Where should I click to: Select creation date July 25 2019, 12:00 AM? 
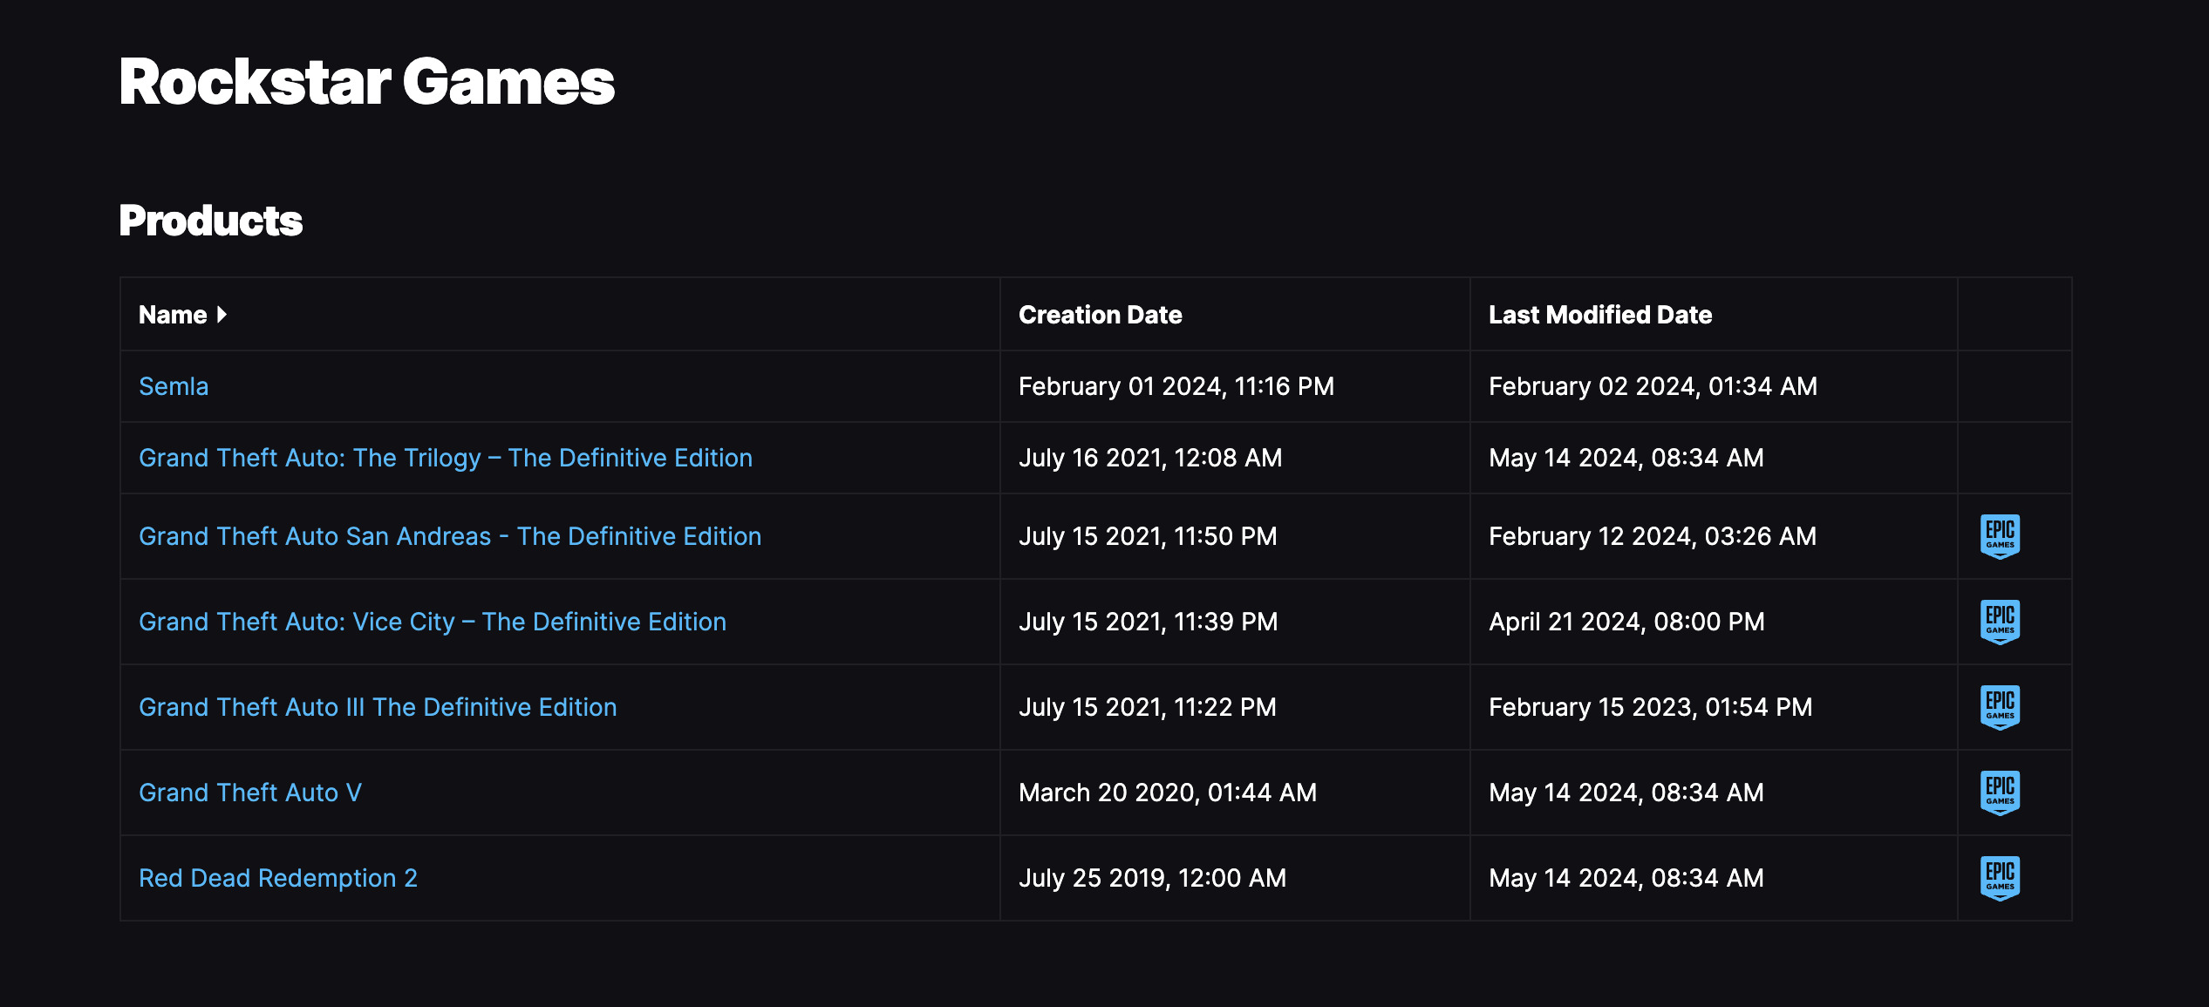pos(1153,878)
